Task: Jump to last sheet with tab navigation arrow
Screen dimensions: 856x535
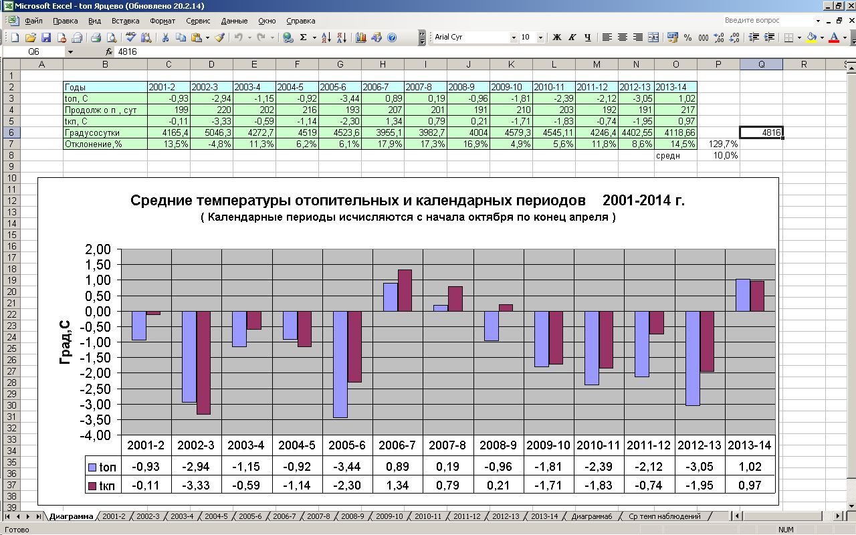Action: [37, 516]
